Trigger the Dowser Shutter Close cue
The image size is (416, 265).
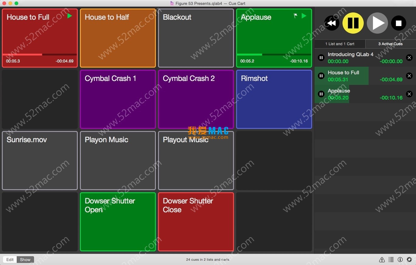pos(196,222)
